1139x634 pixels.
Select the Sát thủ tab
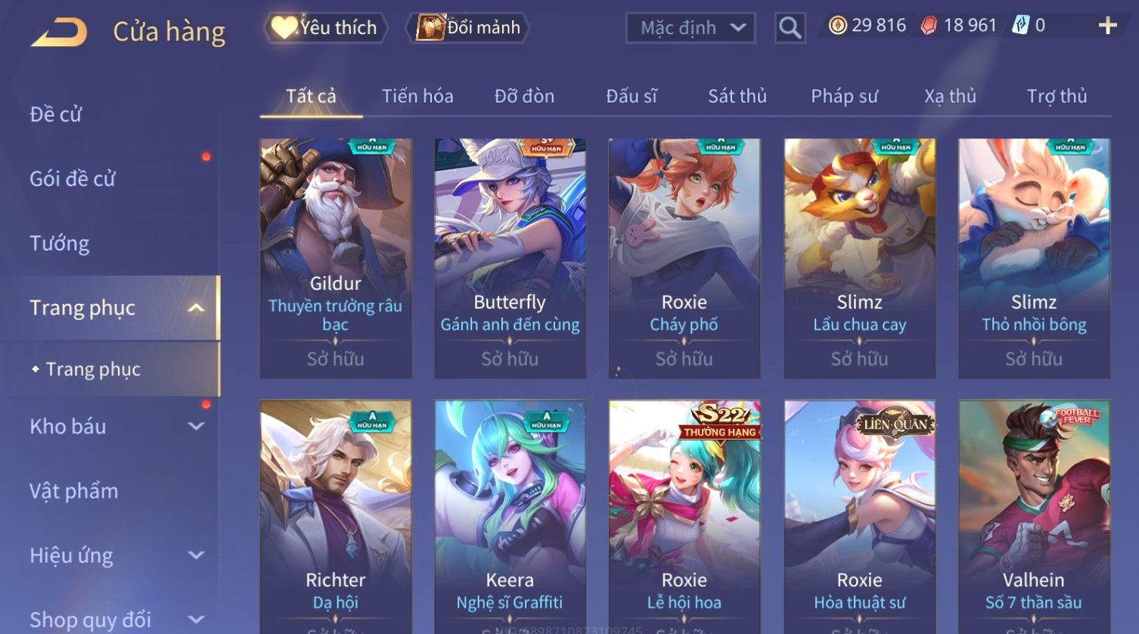pyautogui.click(x=737, y=96)
